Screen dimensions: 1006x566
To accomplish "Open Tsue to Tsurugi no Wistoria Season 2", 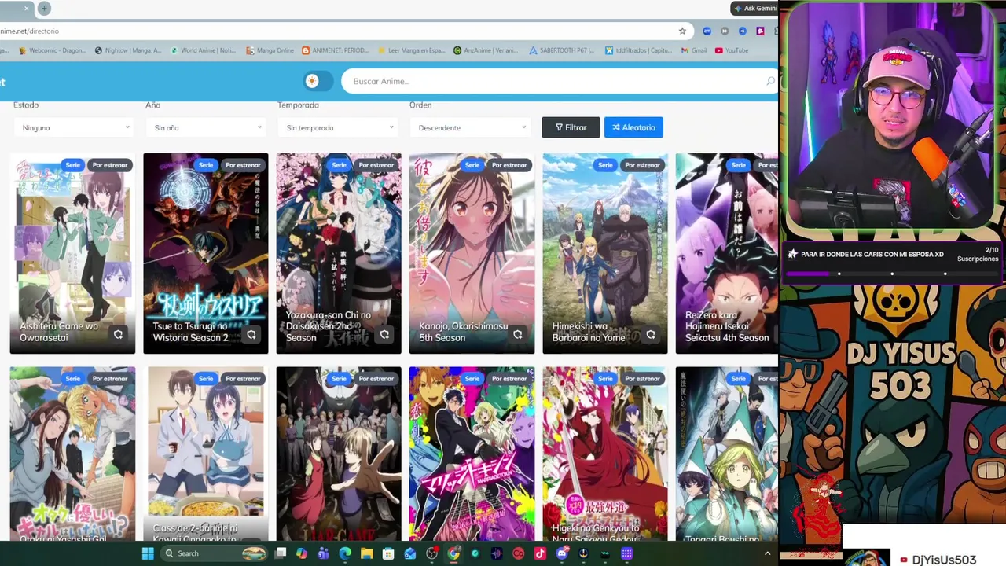I will click(205, 253).
